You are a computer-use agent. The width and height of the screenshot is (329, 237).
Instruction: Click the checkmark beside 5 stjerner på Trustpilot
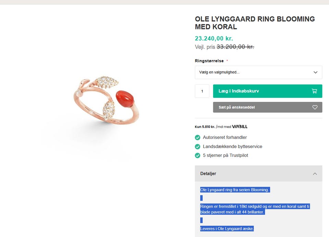pyautogui.click(x=197, y=155)
